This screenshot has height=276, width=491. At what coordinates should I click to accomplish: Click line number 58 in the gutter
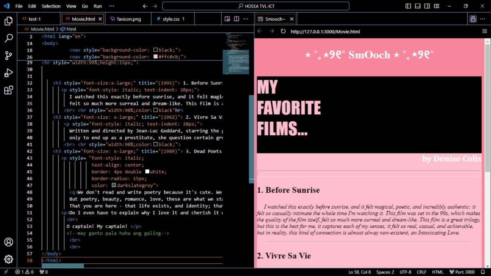[x=30, y=260]
